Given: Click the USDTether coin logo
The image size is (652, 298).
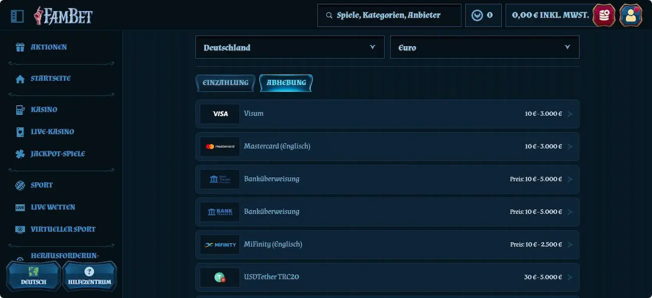Looking at the screenshot, I should tap(220, 277).
